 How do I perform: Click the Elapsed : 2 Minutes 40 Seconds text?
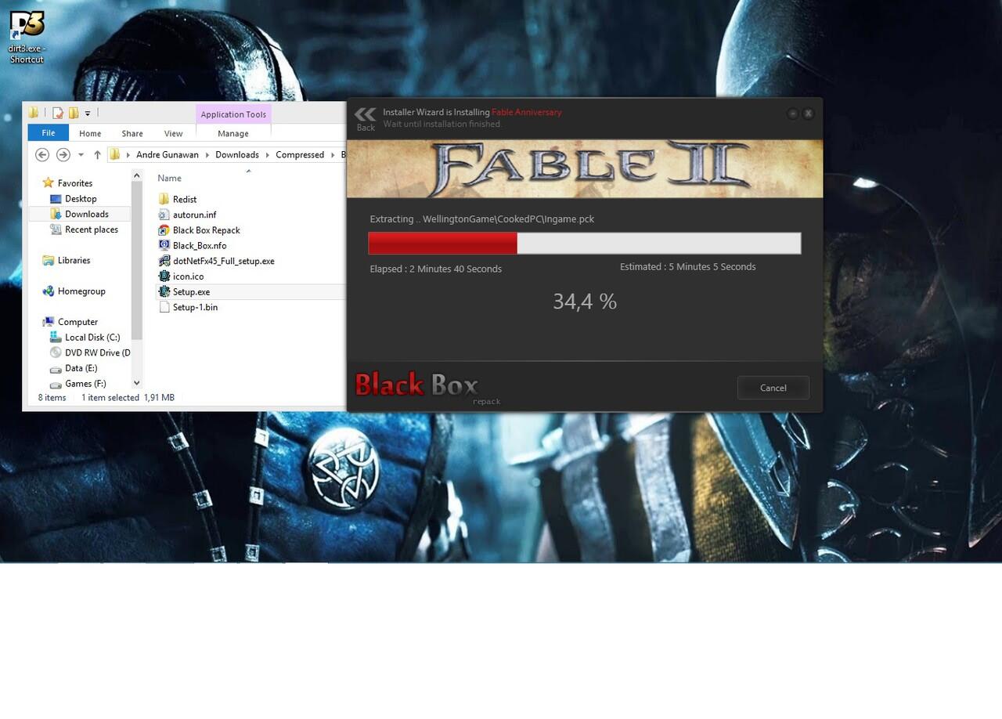coord(436,269)
